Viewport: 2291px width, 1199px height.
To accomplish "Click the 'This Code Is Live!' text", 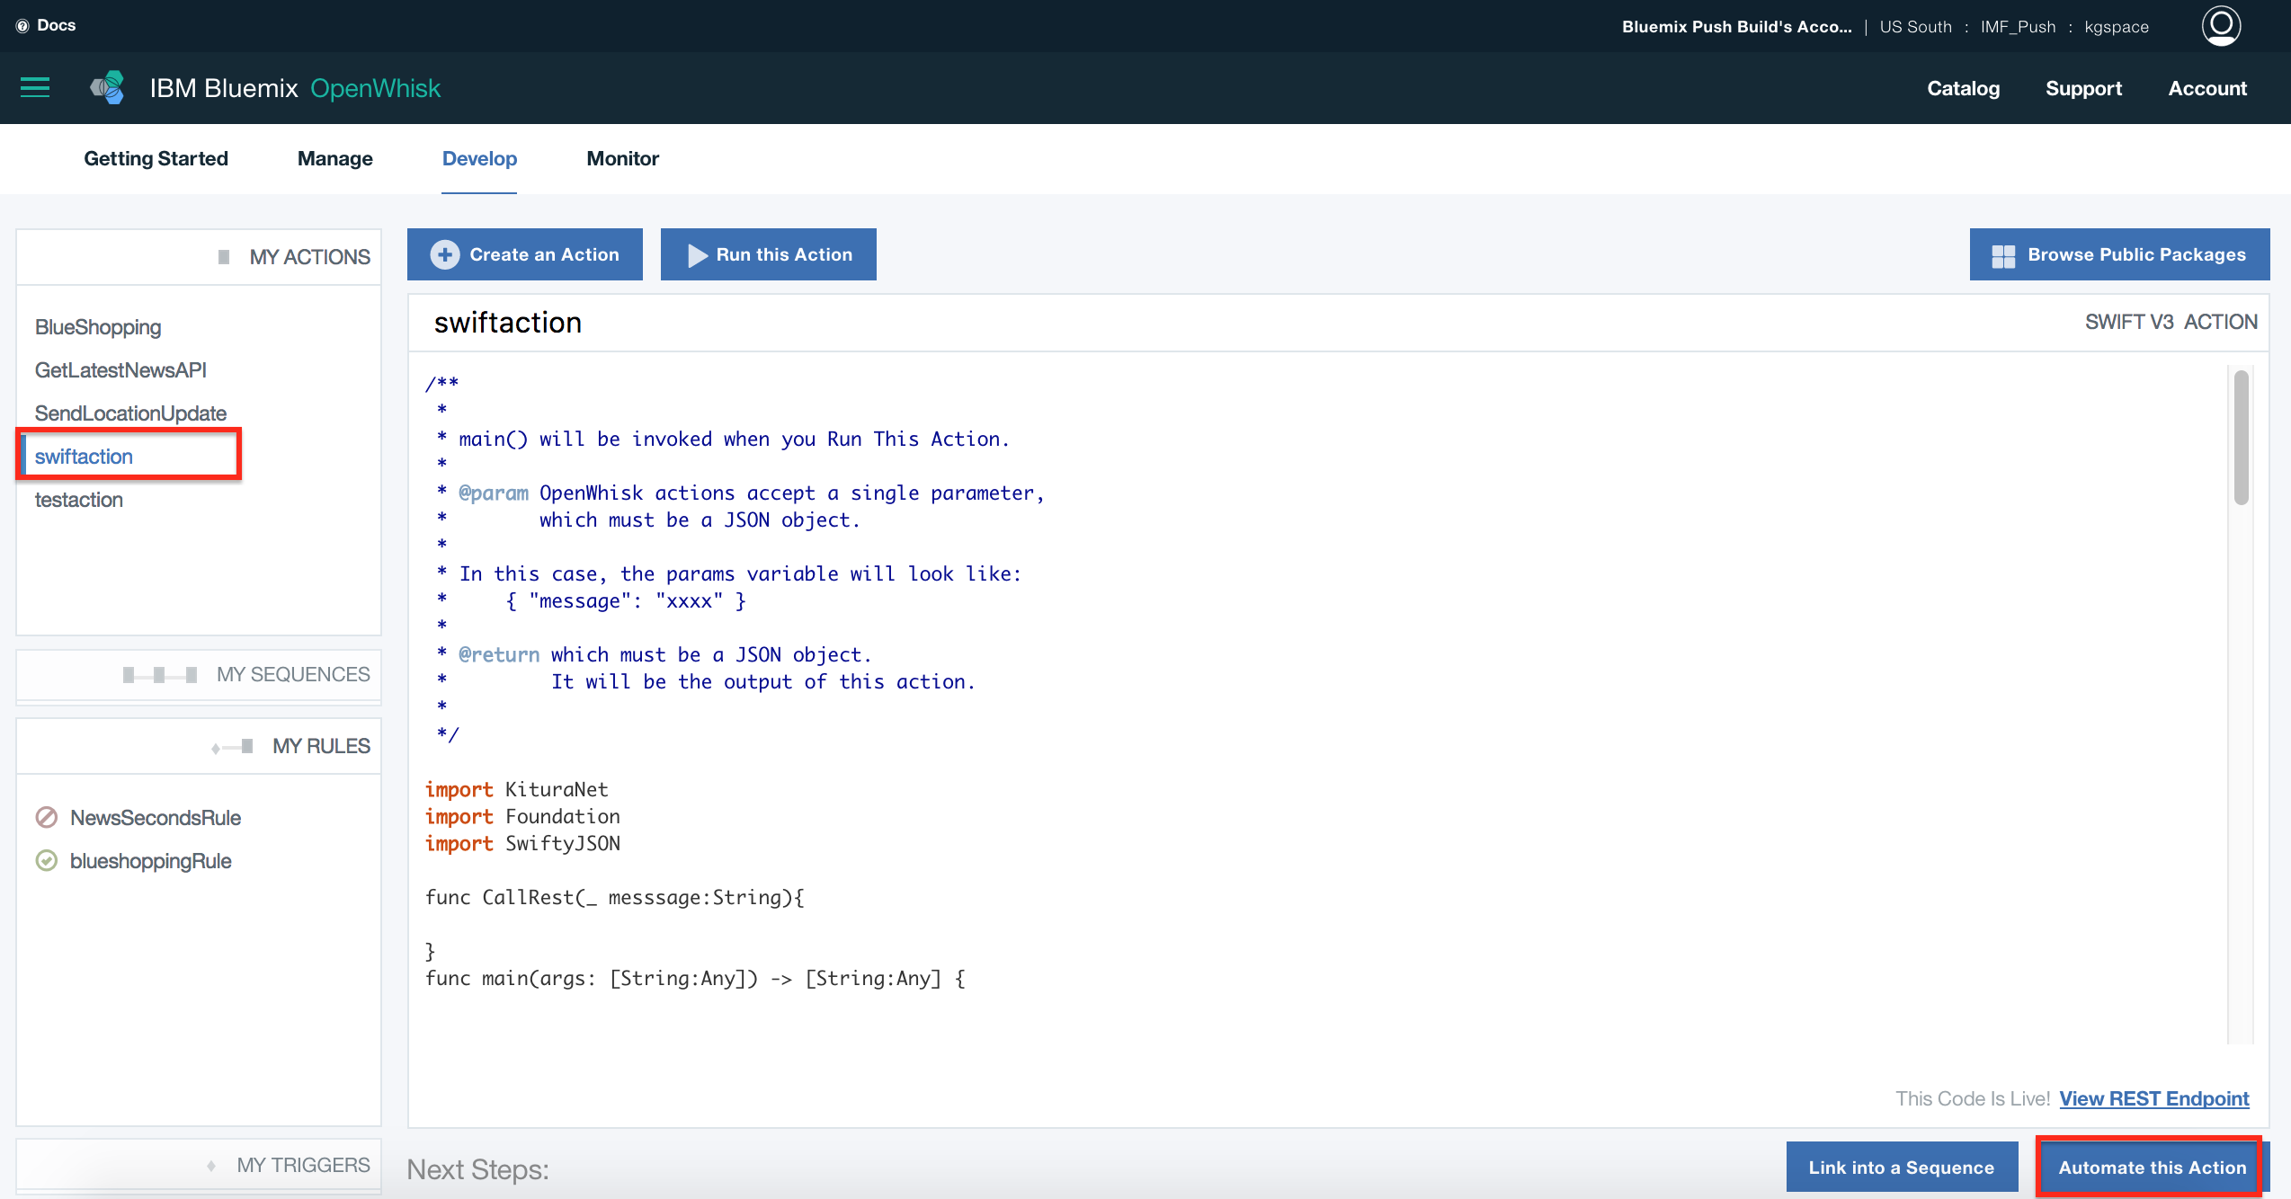I will click(x=1972, y=1098).
